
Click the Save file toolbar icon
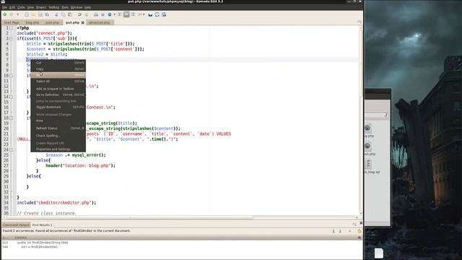click(40, 14)
